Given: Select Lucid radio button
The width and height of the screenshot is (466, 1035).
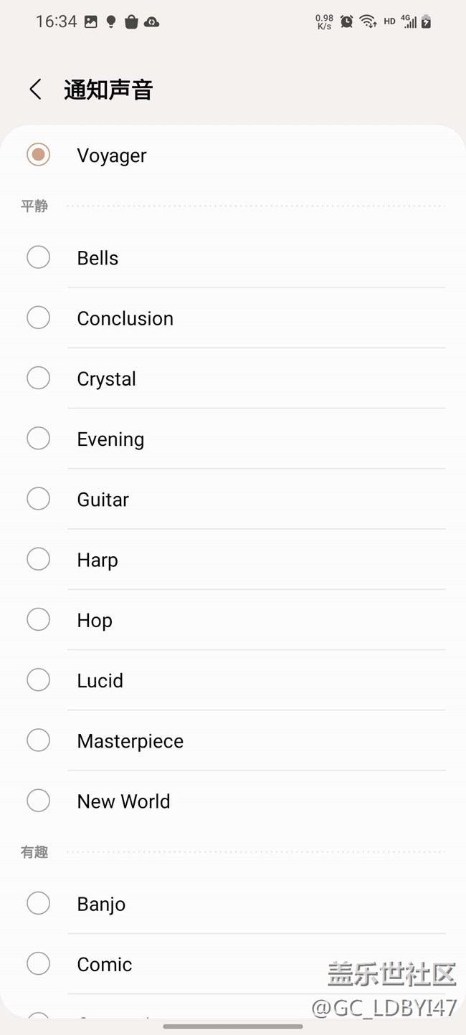Looking at the screenshot, I should click(x=38, y=679).
